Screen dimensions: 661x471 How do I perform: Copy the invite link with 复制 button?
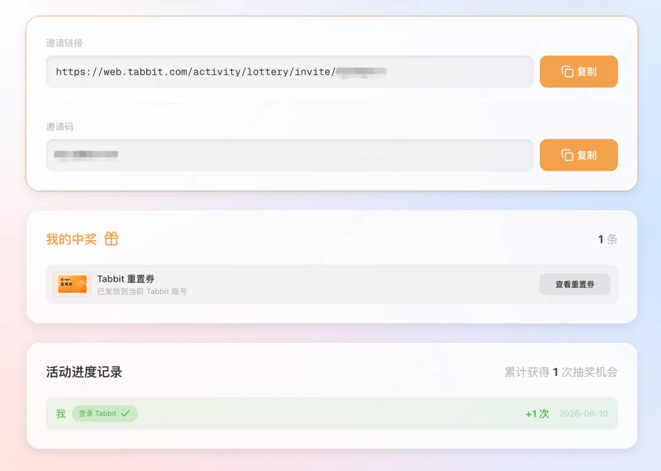[x=578, y=71]
